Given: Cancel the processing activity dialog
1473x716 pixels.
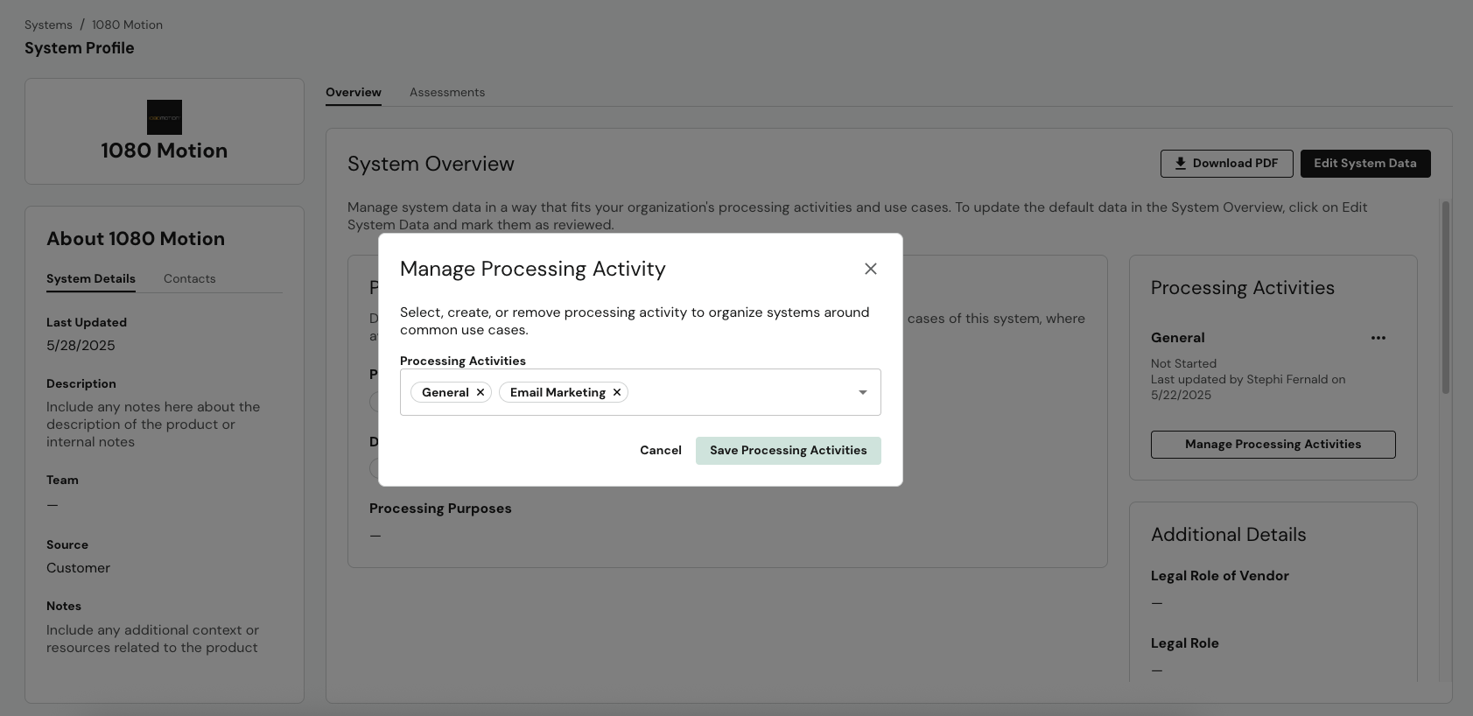Looking at the screenshot, I should (x=661, y=450).
